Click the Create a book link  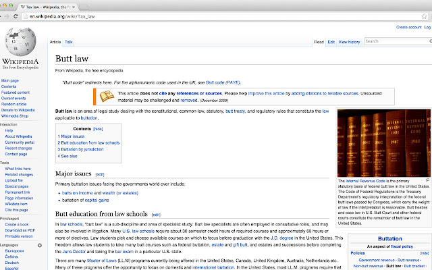tap(17, 225)
